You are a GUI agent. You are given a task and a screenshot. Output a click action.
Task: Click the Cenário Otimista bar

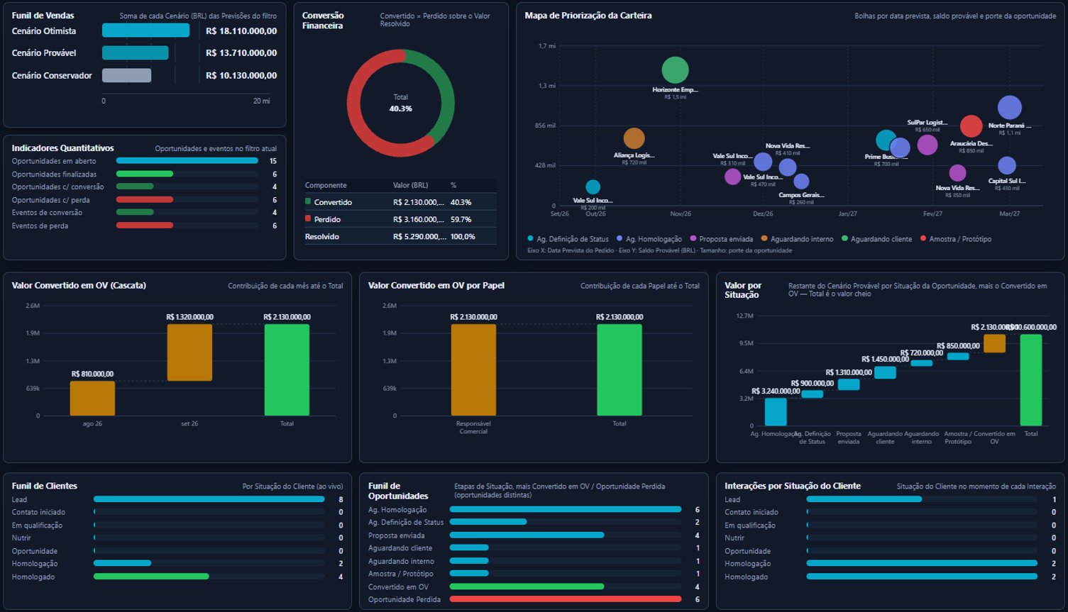coord(145,30)
